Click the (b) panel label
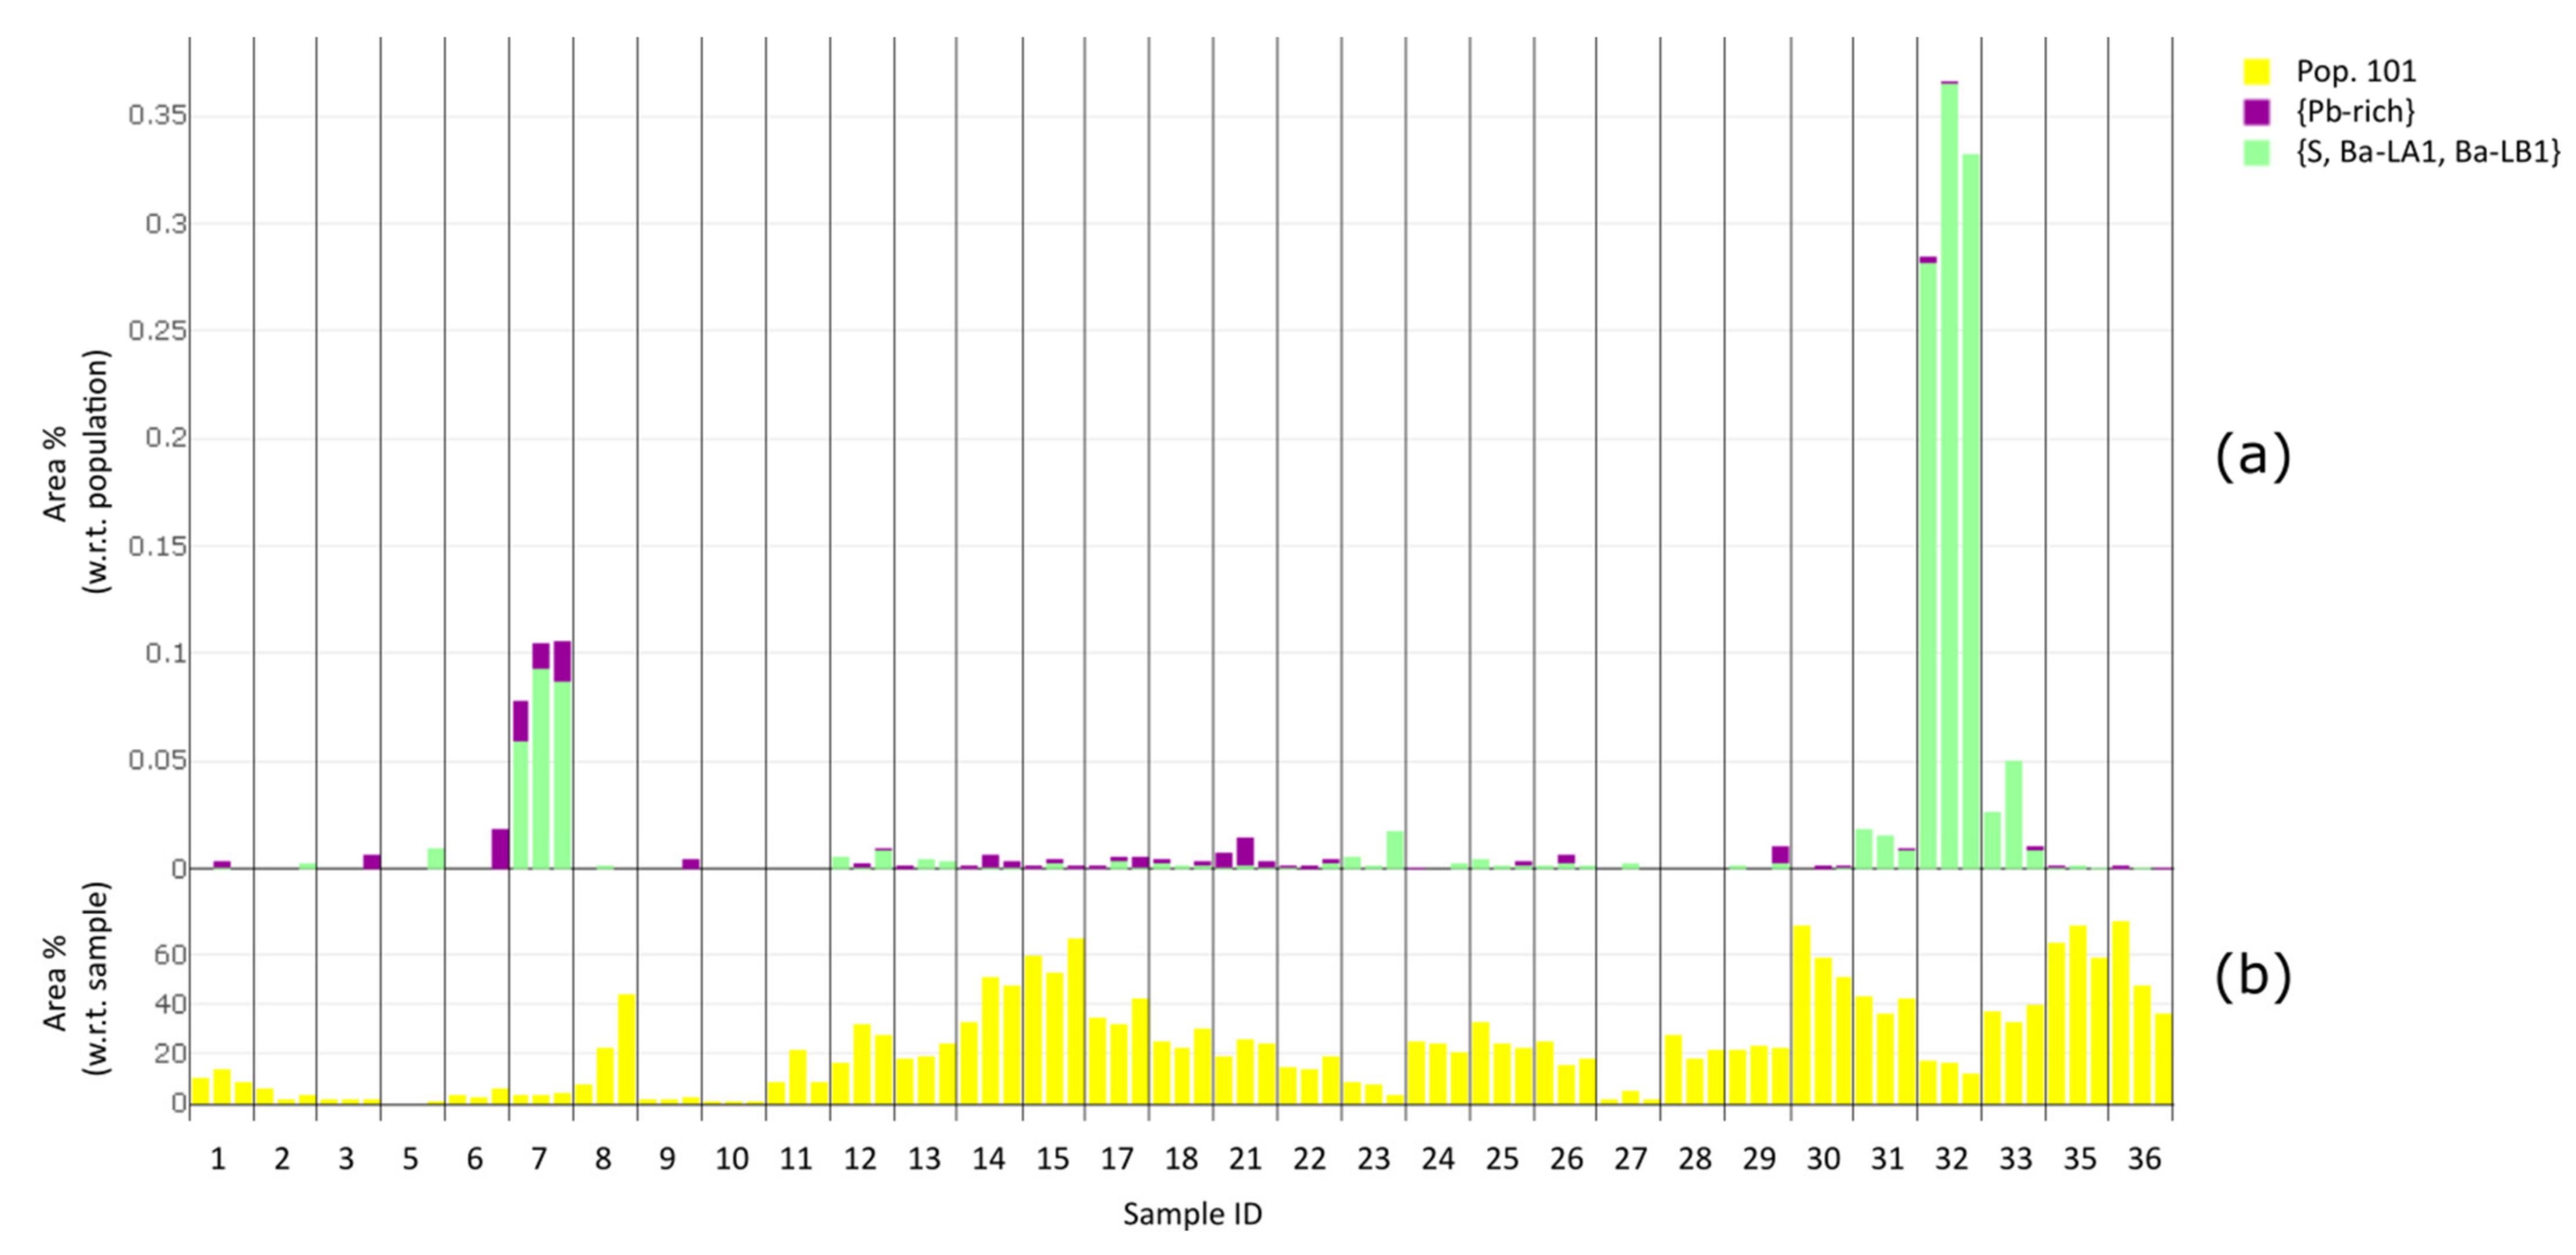Image resolution: width=2576 pixels, height=1255 pixels. [2253, 976]
